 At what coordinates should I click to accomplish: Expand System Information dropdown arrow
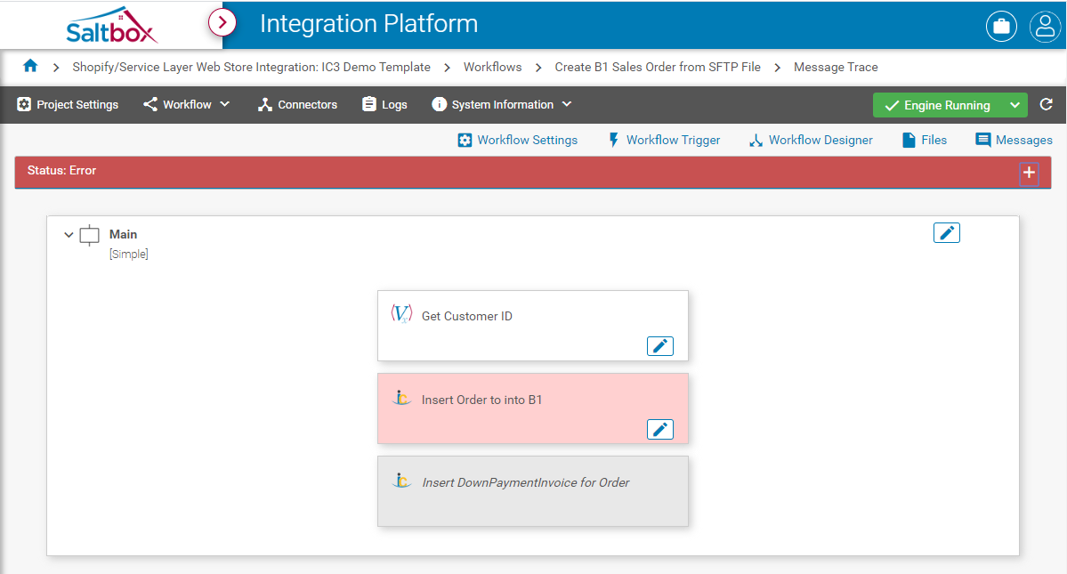click(x=567, y=104)
